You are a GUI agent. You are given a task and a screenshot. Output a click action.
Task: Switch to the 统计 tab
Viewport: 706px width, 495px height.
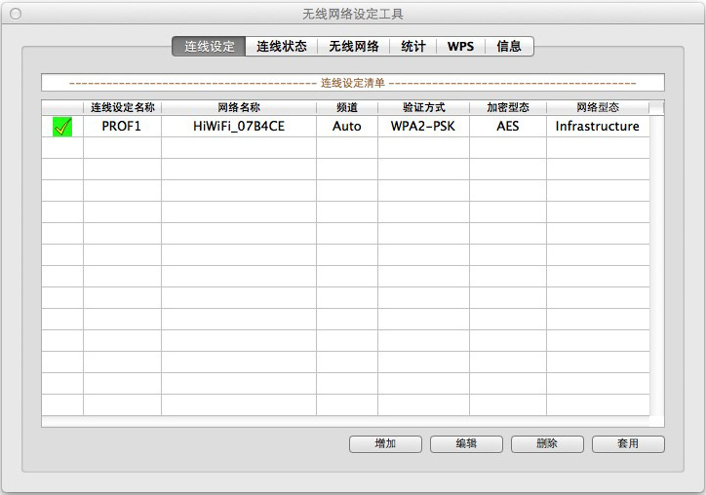pos(412,47)
